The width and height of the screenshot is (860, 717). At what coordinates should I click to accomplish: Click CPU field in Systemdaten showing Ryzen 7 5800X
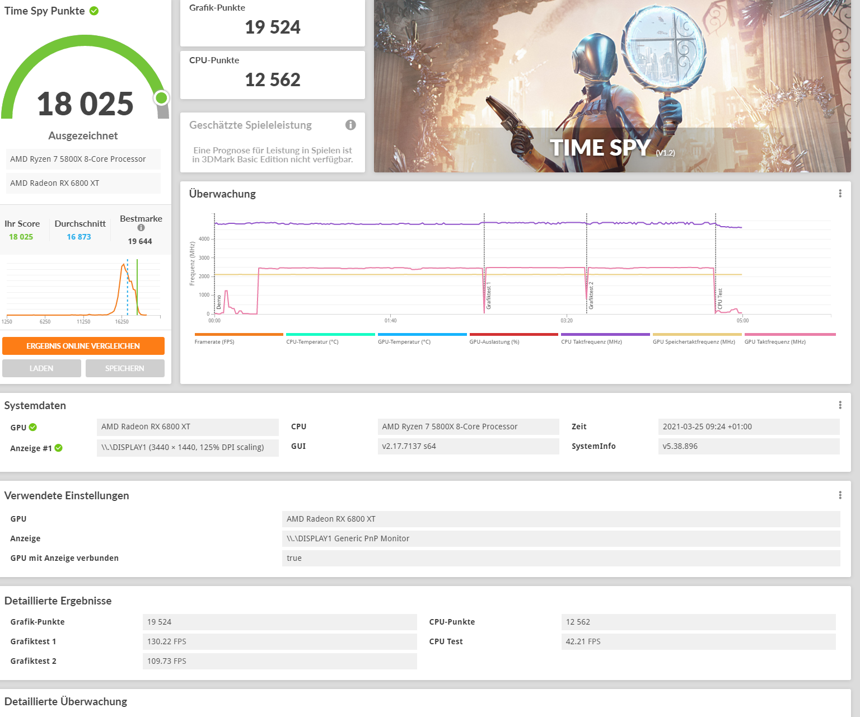point(469,427)
